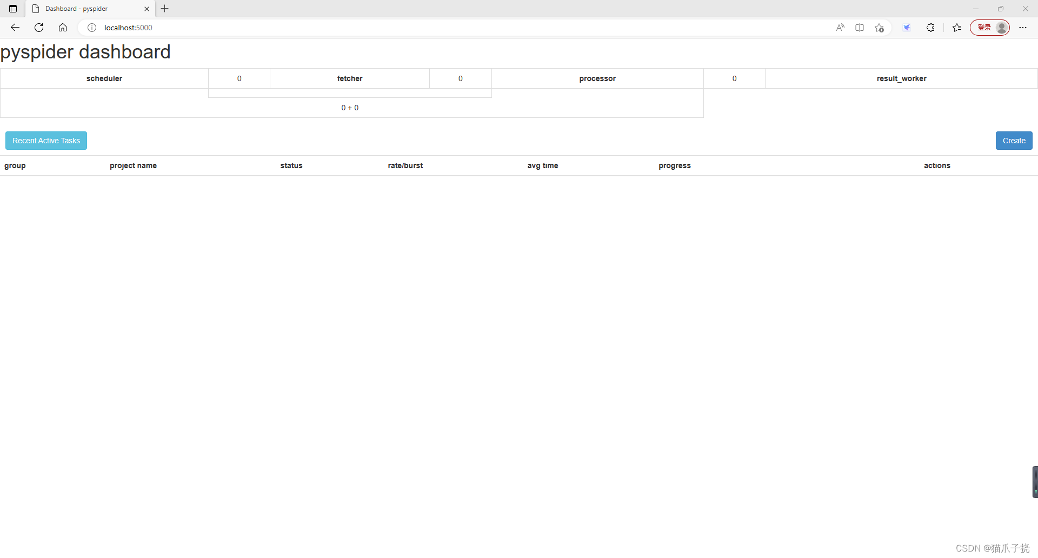The image size is (1038, 558).
Task: Click the scheduler queue cell
Action: tap(104, 78)
